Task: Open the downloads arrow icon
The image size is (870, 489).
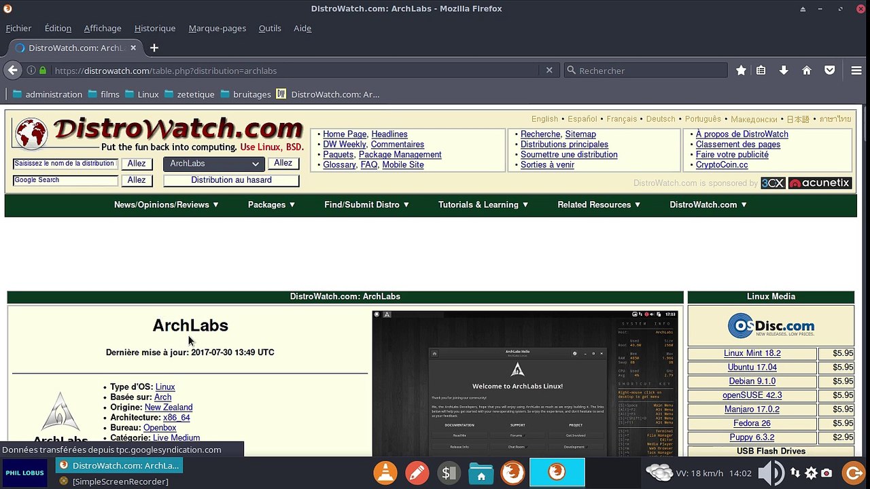Action: tap(784, 71)
